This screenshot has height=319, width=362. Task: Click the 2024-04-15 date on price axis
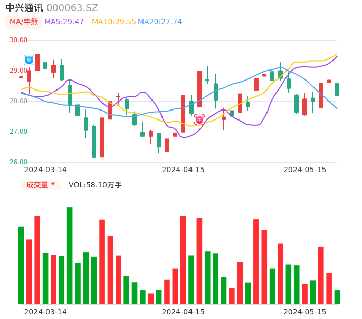[183, 170]
